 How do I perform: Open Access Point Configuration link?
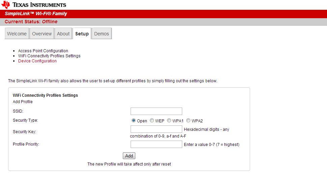(43, 51)
